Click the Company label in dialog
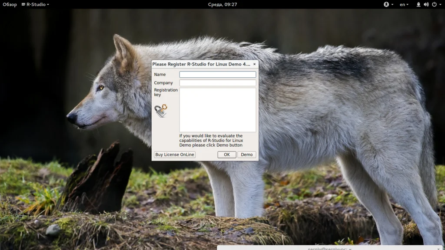This screenshot has height=250, width=445. pos(163,83)
